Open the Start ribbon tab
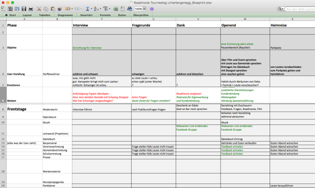 pyautogui.click(x=10, y=15)
